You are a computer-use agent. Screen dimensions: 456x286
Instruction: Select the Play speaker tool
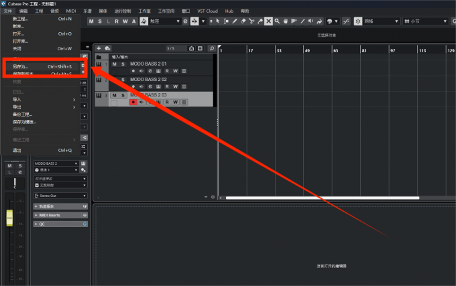[311, 21]
